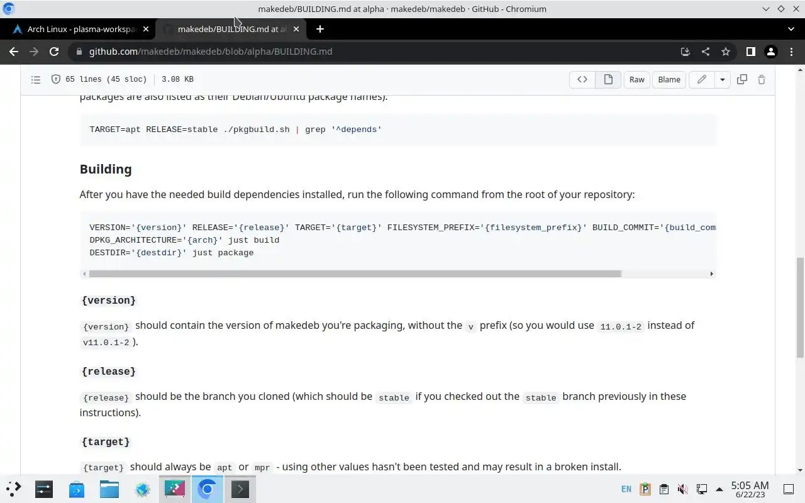This screenshot has height=503, width=805.
Task: Toggle the muted volume tray icon
Action: pos(682,489)
